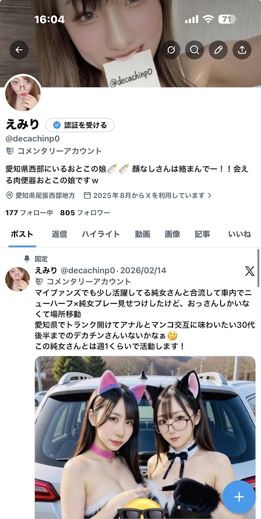Tap the pencil edit profile icon
The width and height of the screenshot is (261, 519).
coord(218,50)
